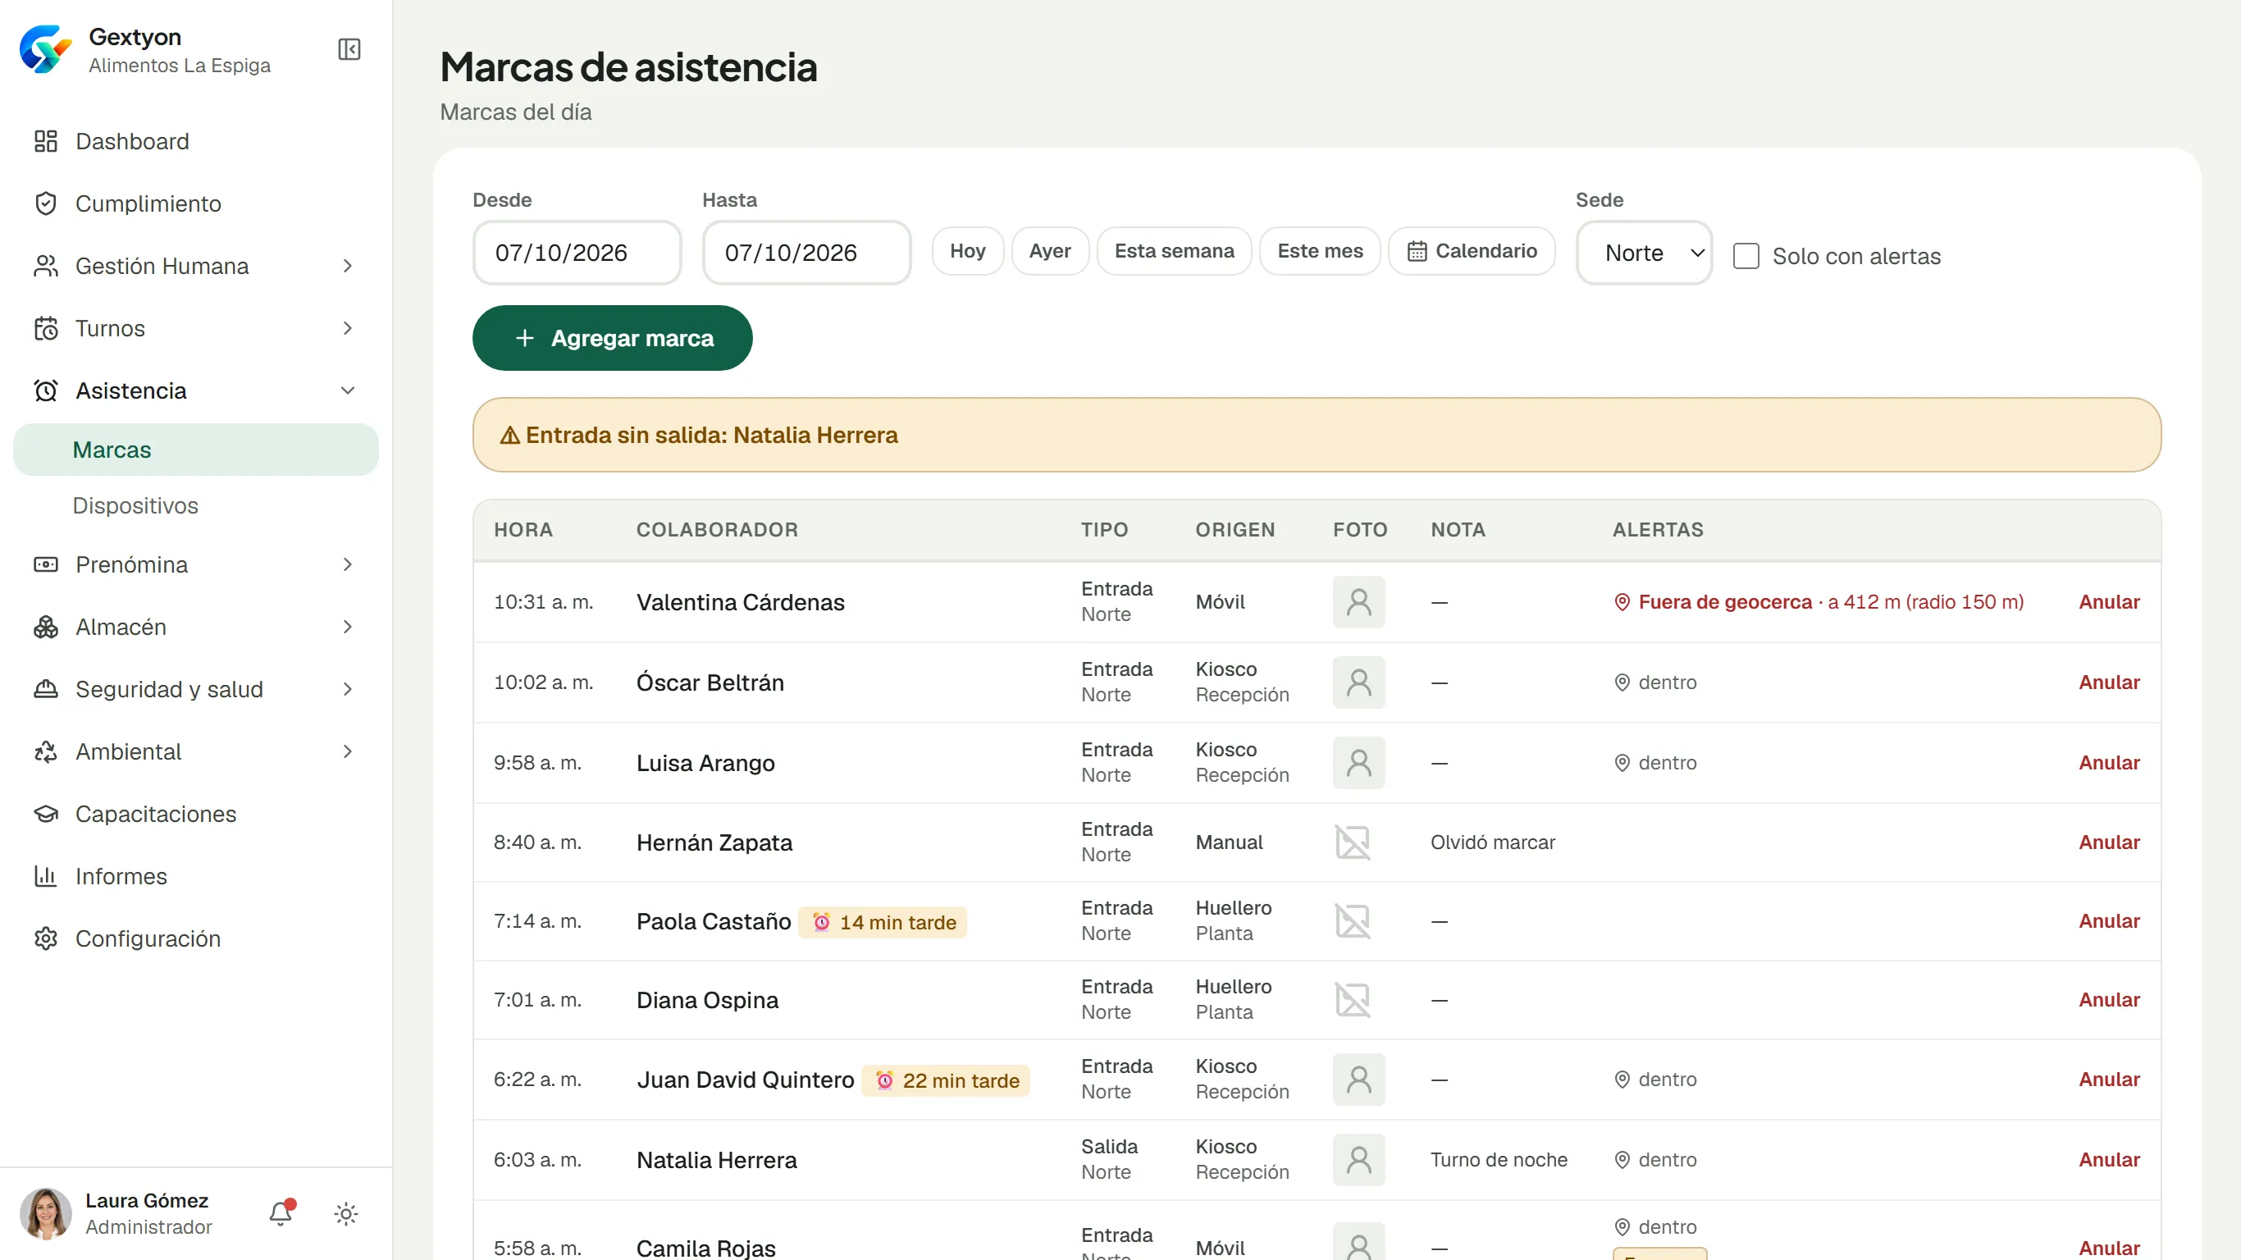Click no-photo icon for Paola Castaño

[x=1353, y=921]
